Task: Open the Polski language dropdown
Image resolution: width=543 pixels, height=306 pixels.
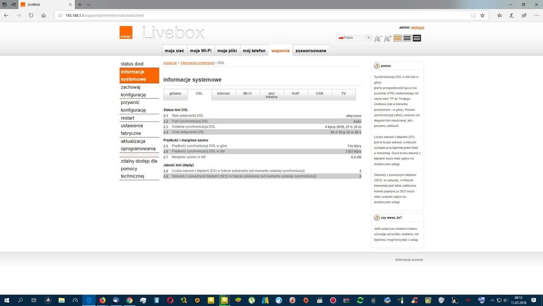Action: [x=354, y=38]
